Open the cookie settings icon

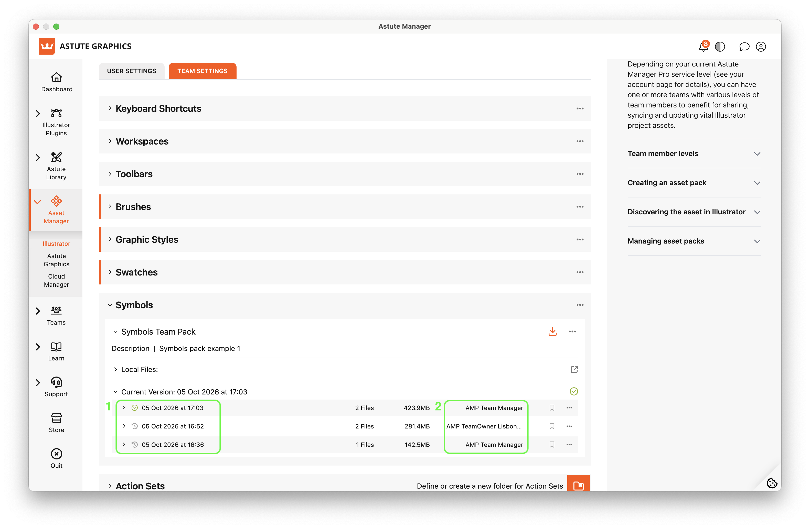(x=772, y=483)
